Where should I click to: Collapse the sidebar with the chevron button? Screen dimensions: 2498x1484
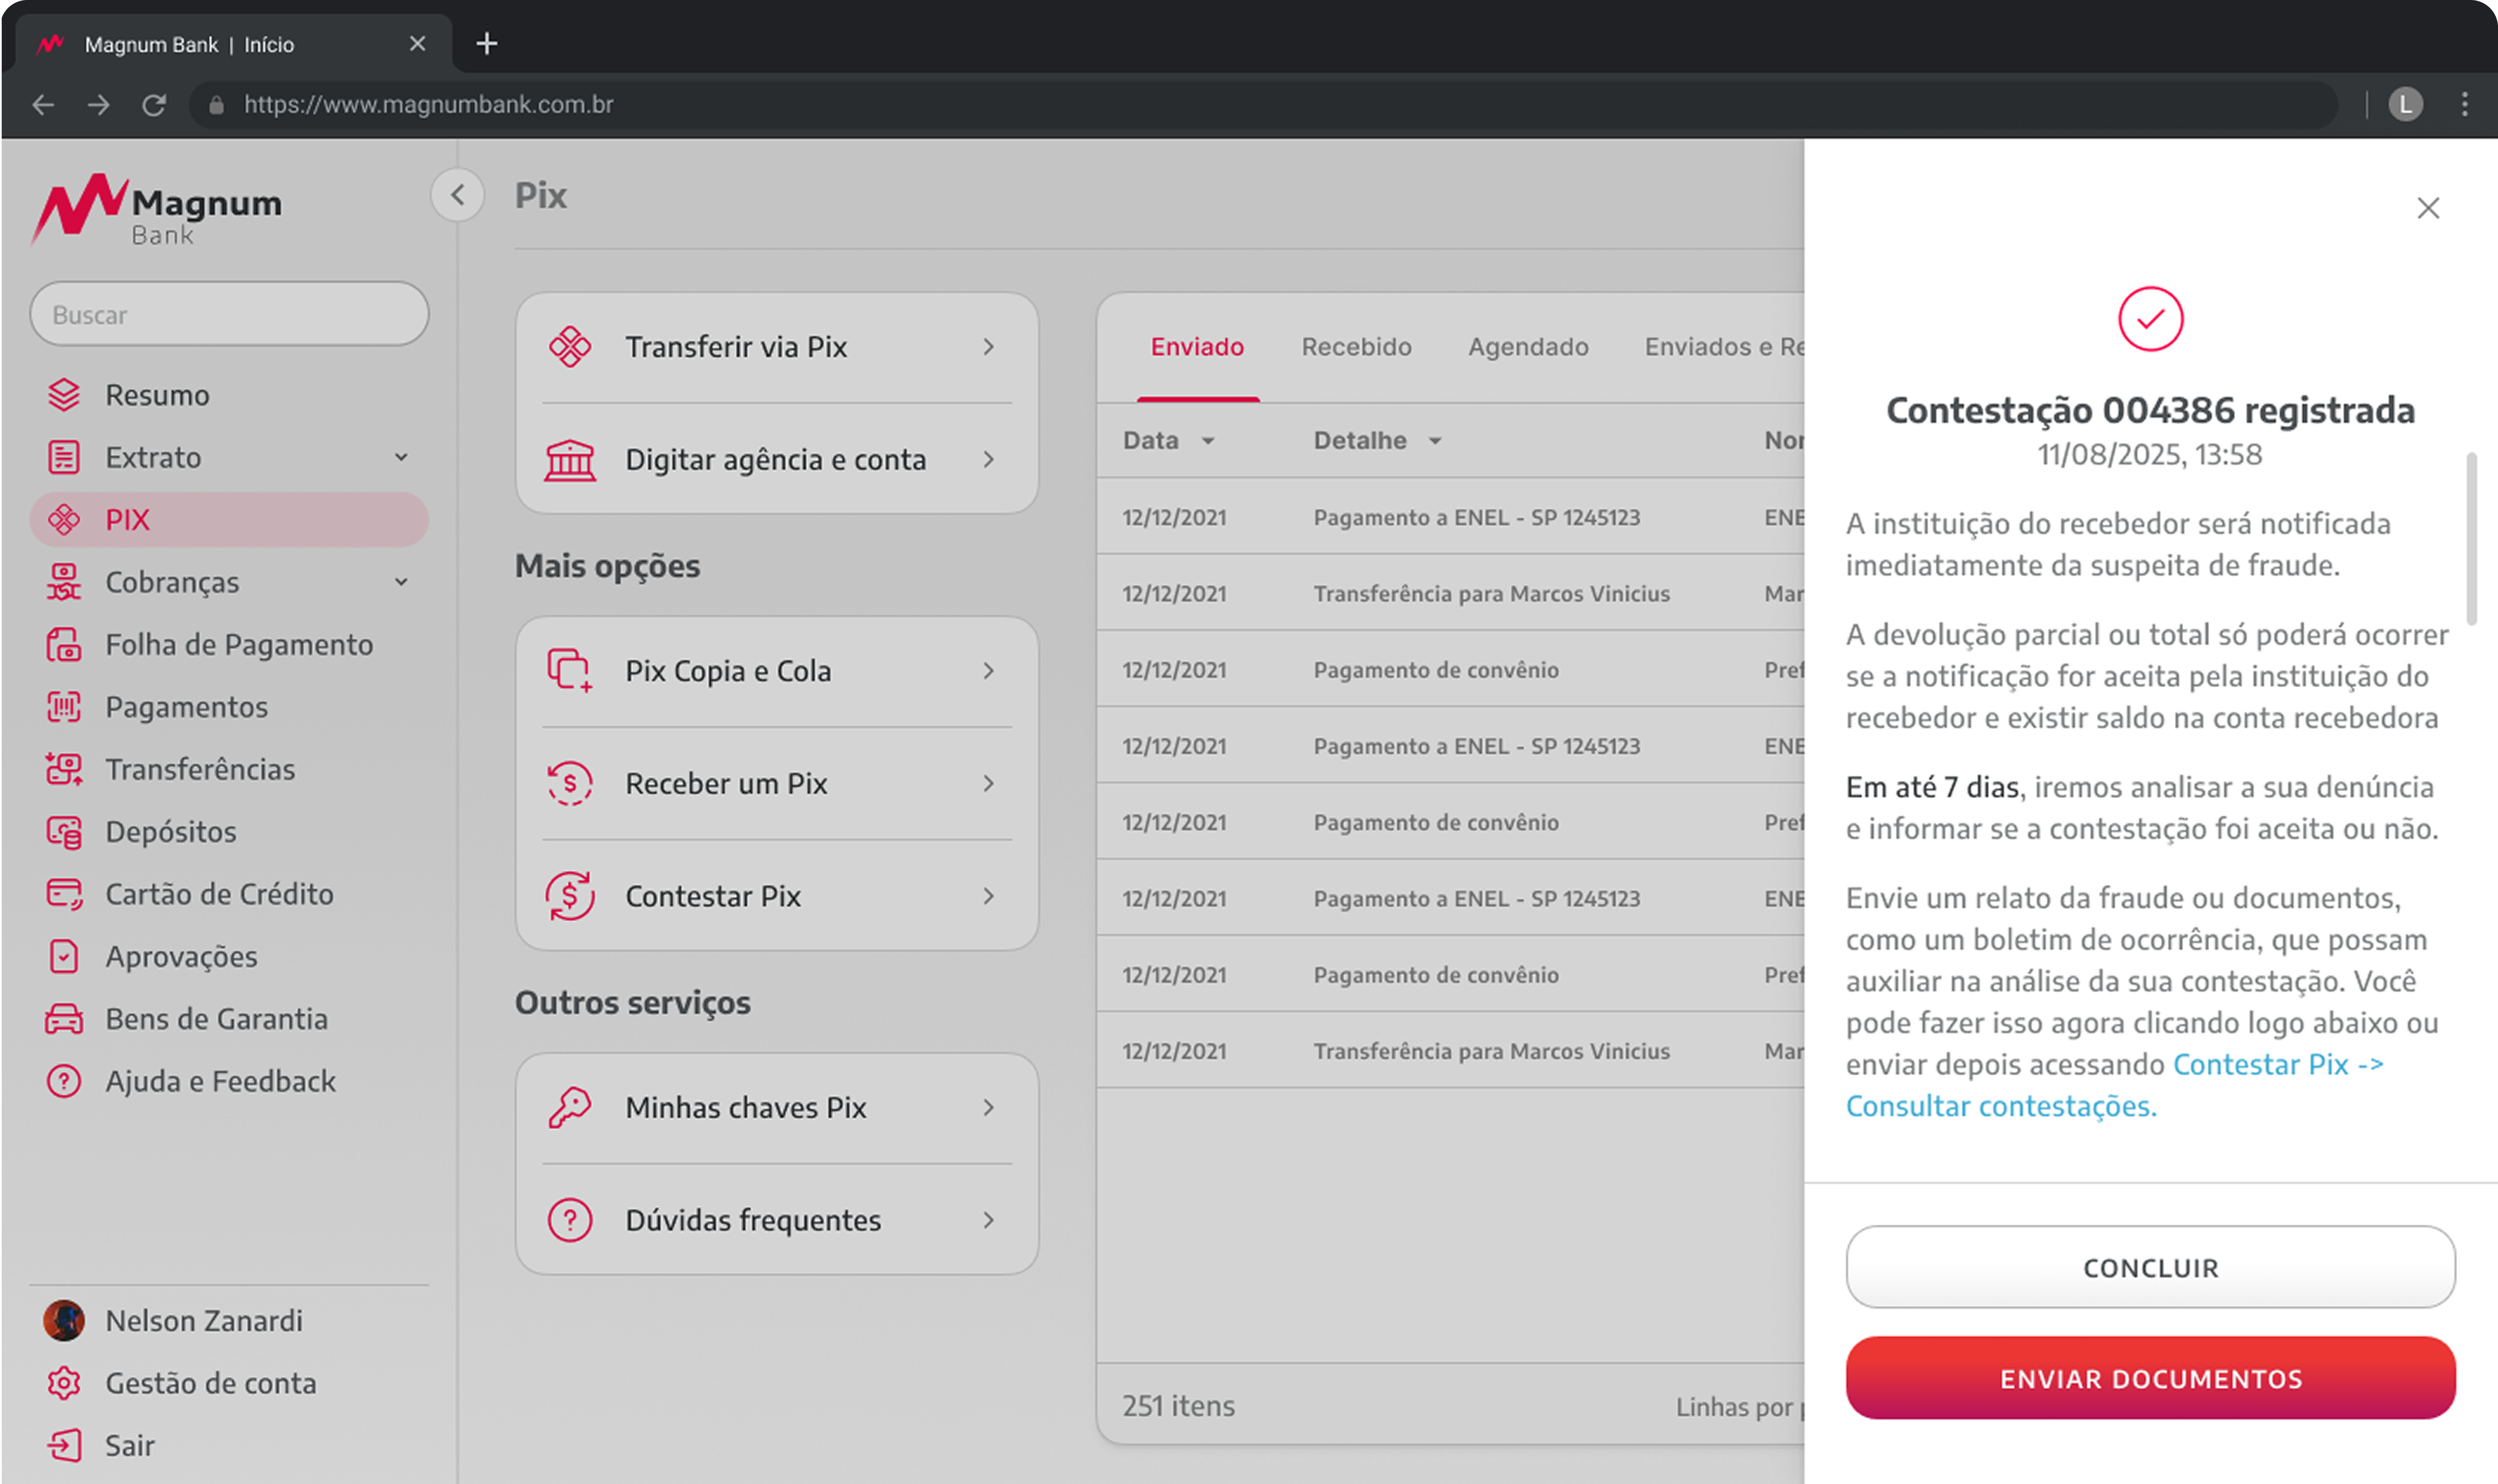coord(458,195)
